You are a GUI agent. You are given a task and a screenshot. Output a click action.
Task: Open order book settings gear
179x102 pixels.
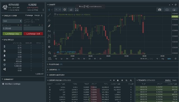point(122,80)
